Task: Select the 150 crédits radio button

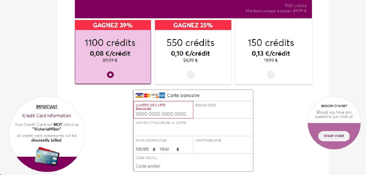Action: tap(271, 75)
